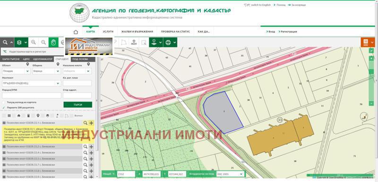
Task: Collapse the search panel using up arrow
Action: click(11, 42)
